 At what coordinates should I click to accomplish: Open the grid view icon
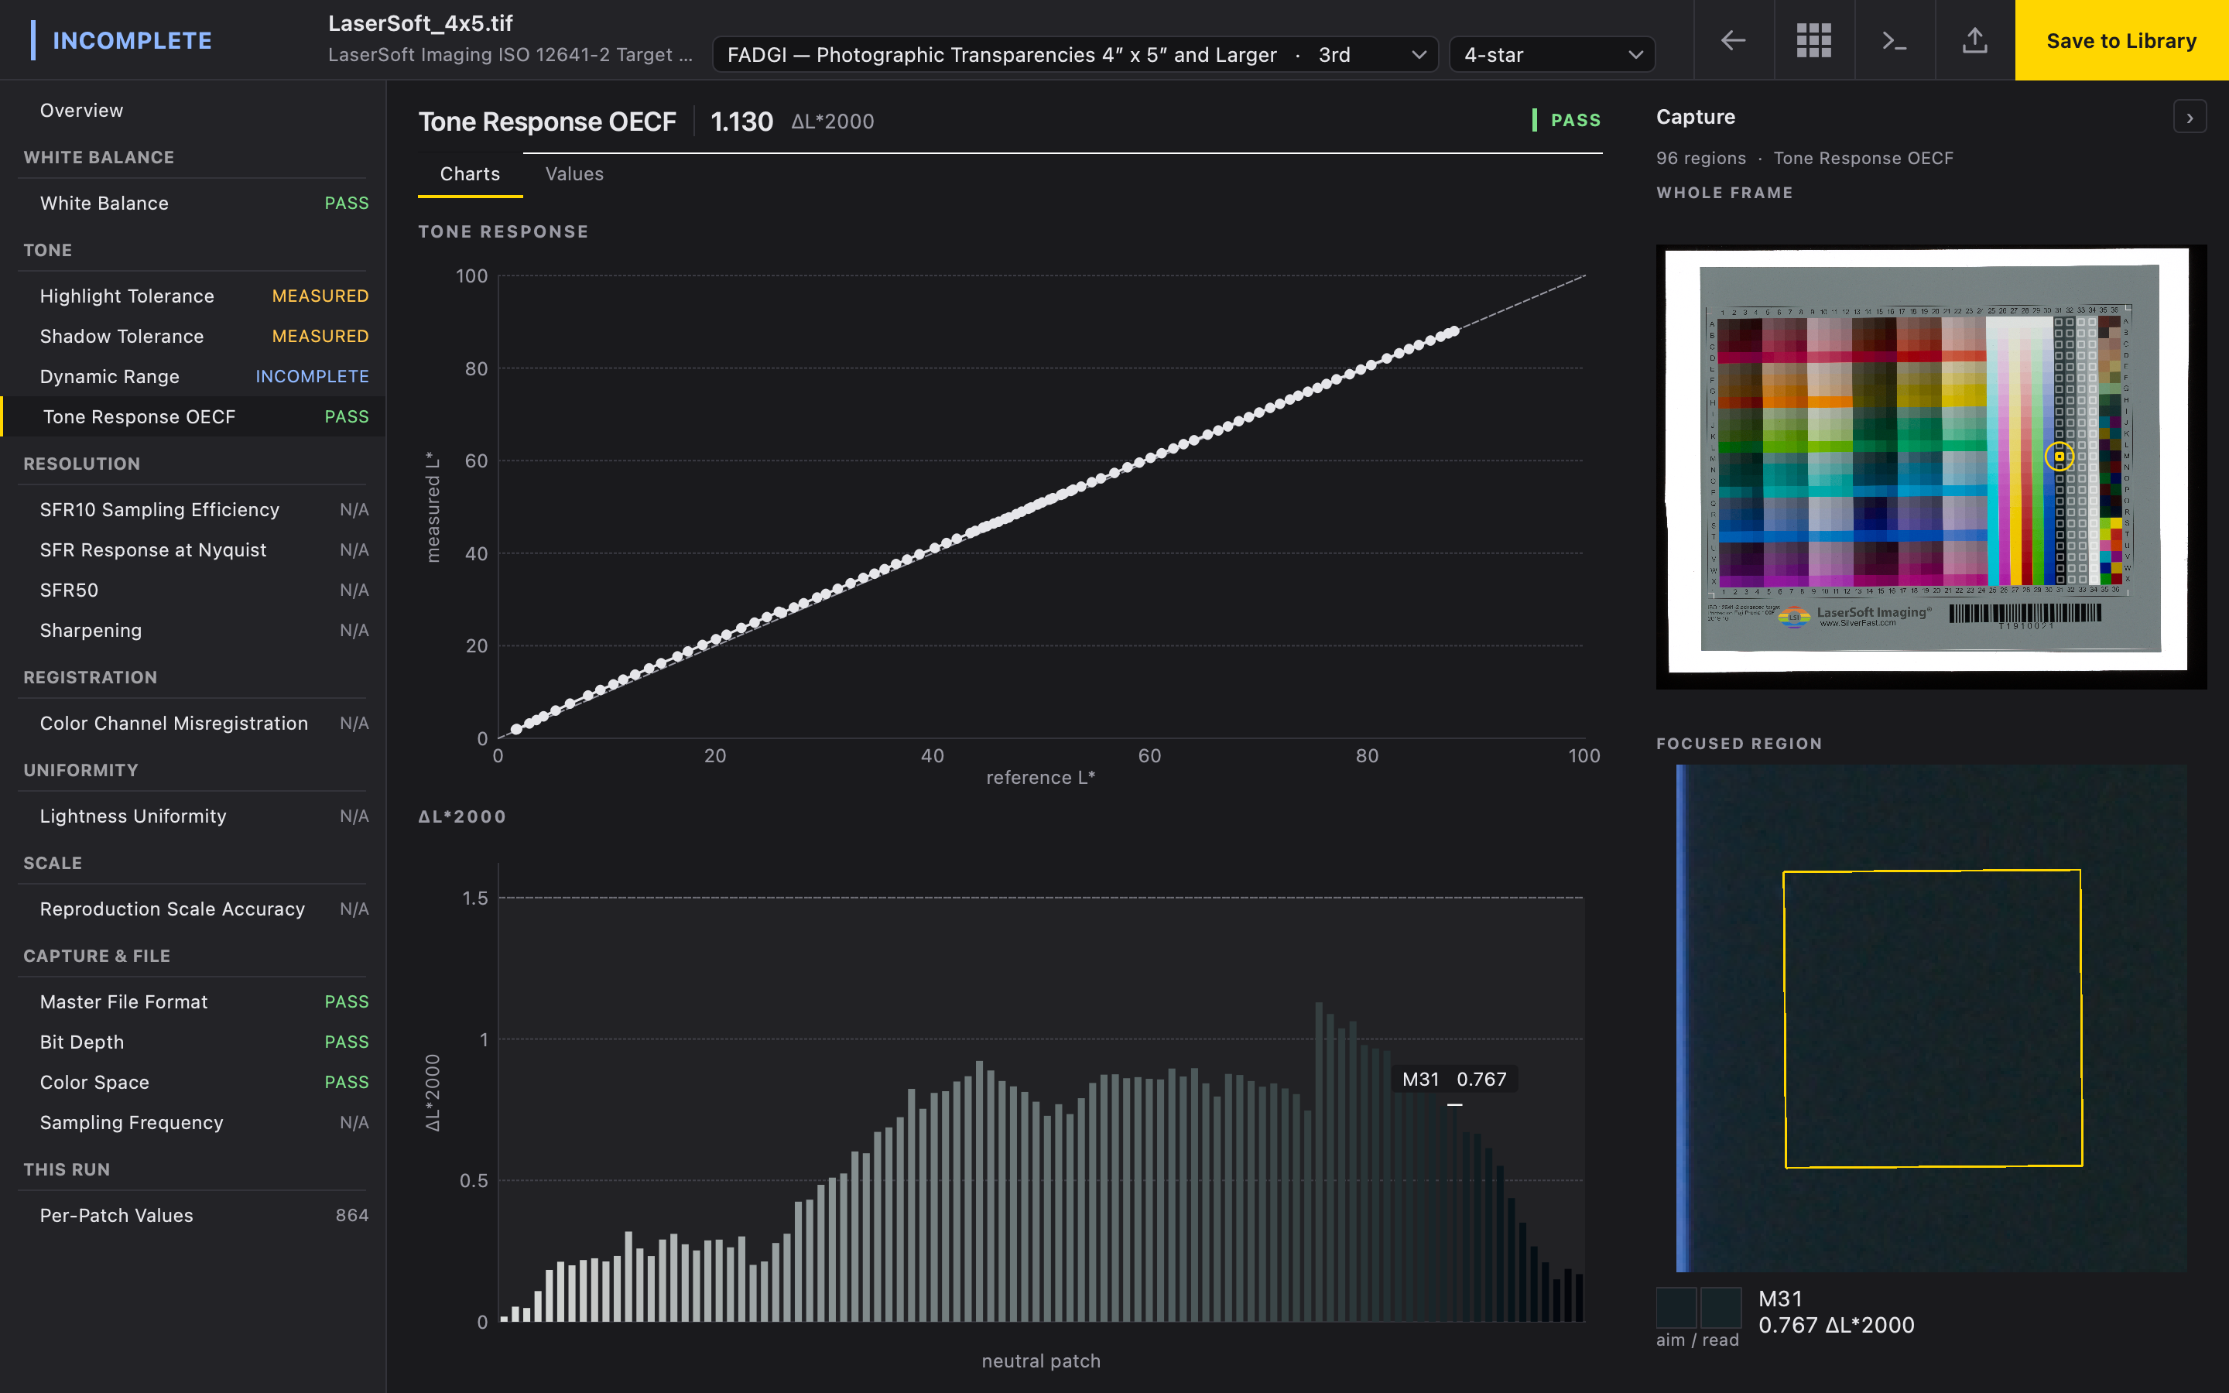click(x=1813, y=40)
